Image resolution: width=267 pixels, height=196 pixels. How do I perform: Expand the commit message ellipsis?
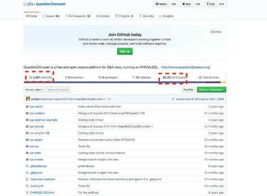point(109,99)
